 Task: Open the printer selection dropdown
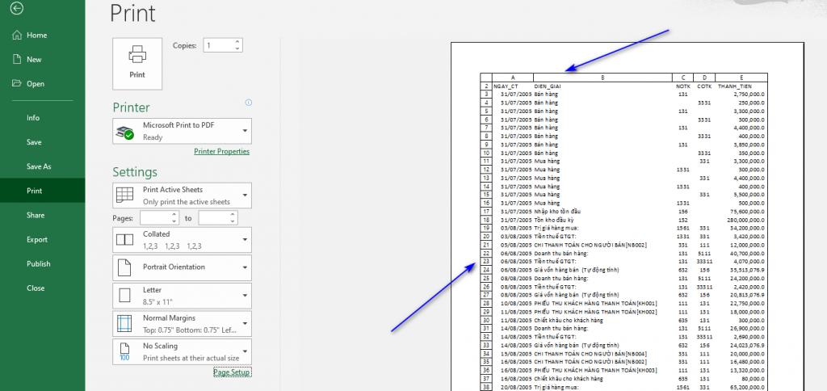click(245, 131)
